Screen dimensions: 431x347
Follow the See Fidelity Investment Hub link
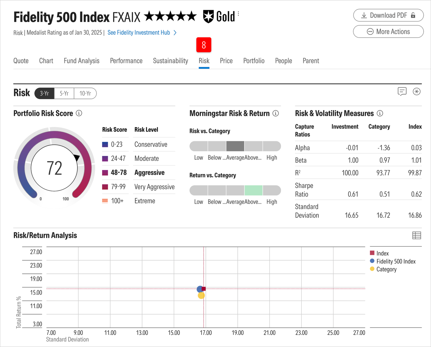[x=139, y=33]
